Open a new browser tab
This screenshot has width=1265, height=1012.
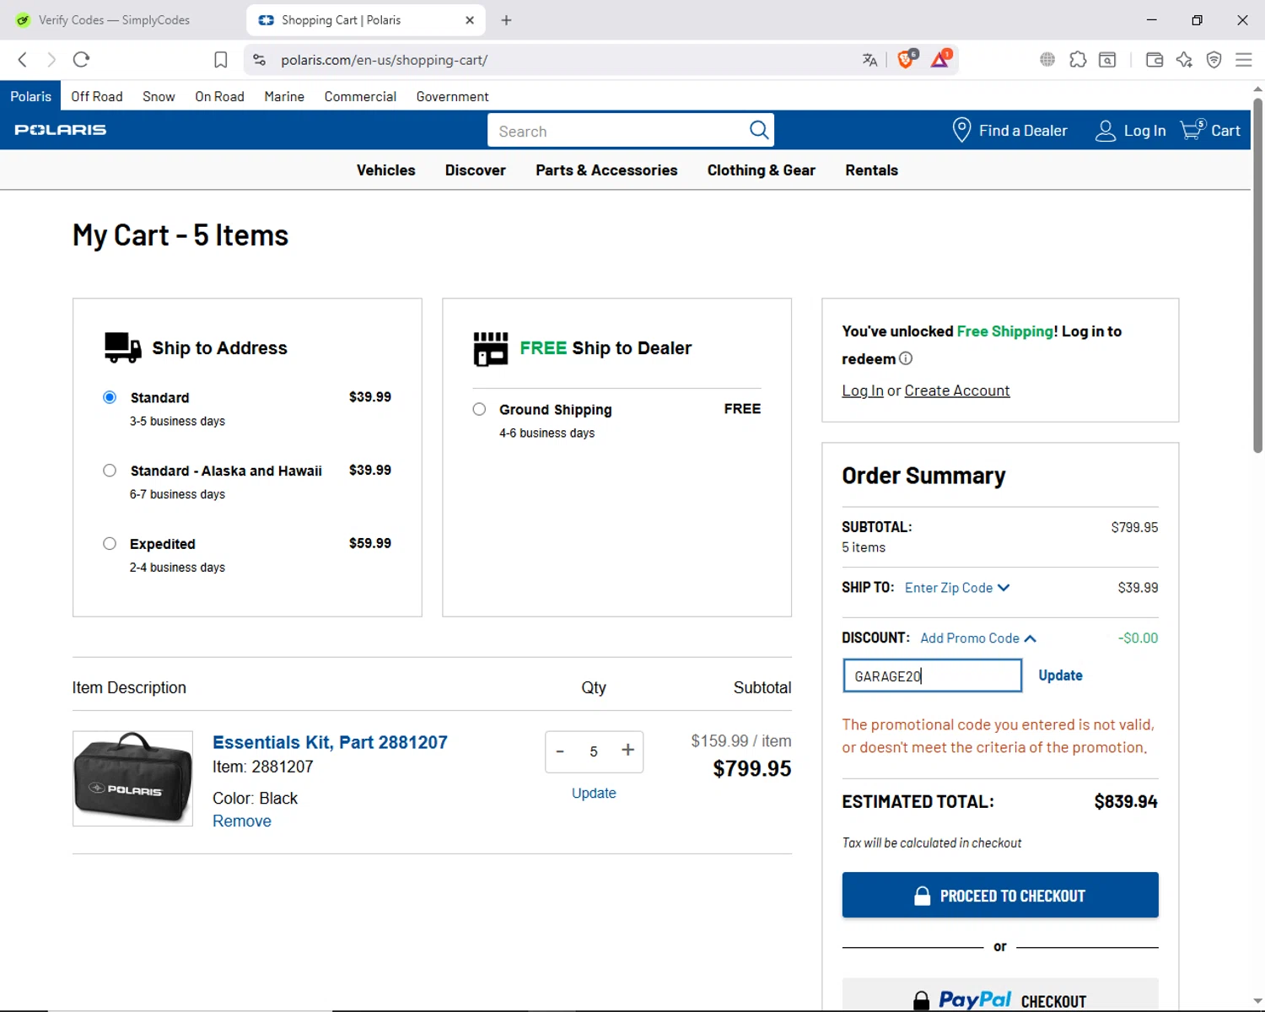506,20
